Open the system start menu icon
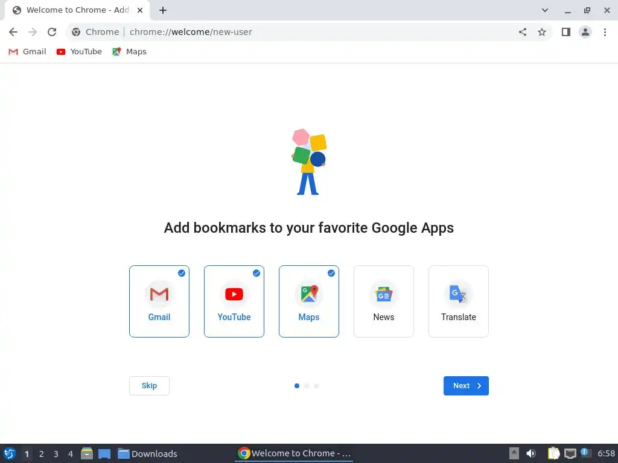 [x=10, y=453]
